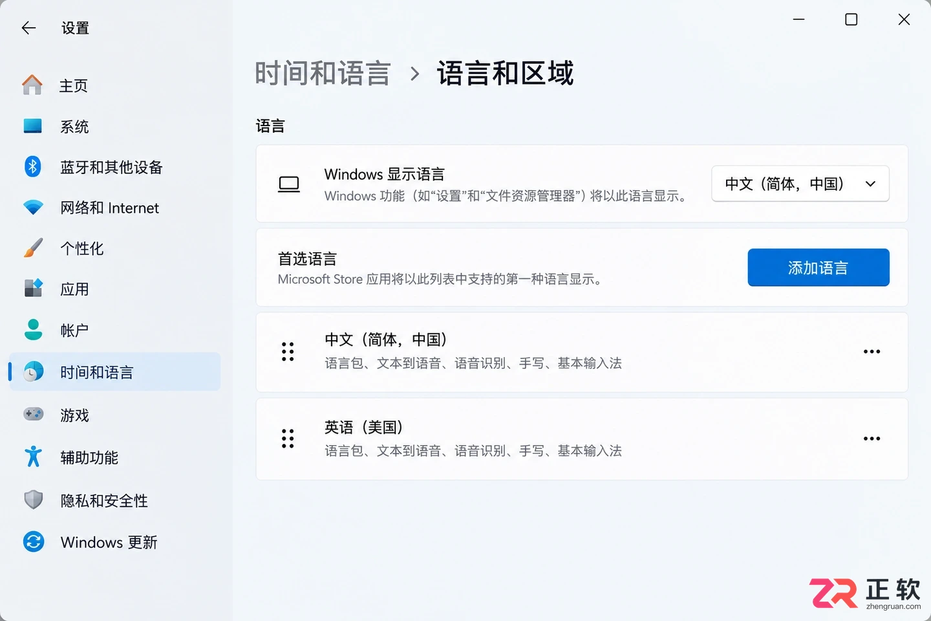The width and height of the screenshot is (931, 621).
Task: Click the 帐户 person icon
Action: point(33,329)
